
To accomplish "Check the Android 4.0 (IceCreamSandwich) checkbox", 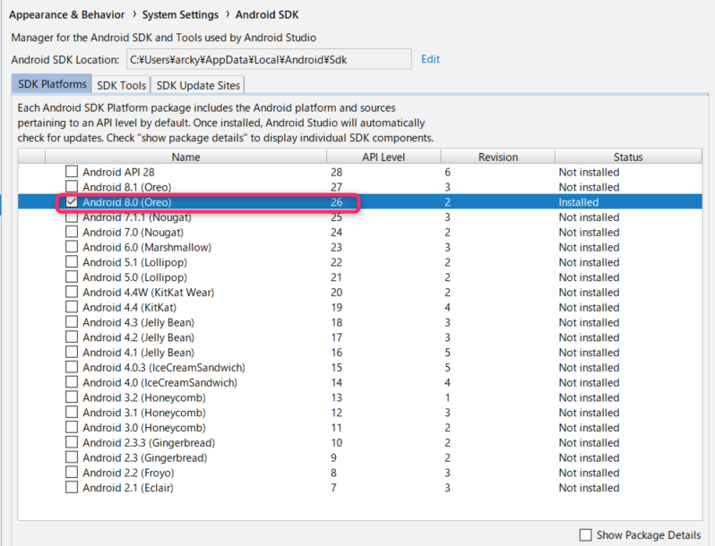I will tap(72, 382).
